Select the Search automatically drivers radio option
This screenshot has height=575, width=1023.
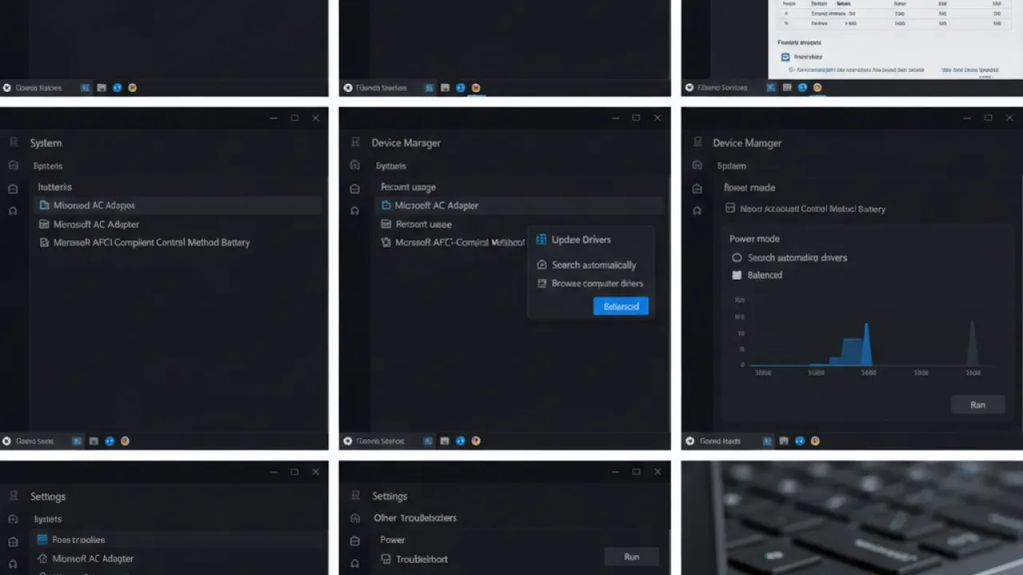click(x=737, y=258)
